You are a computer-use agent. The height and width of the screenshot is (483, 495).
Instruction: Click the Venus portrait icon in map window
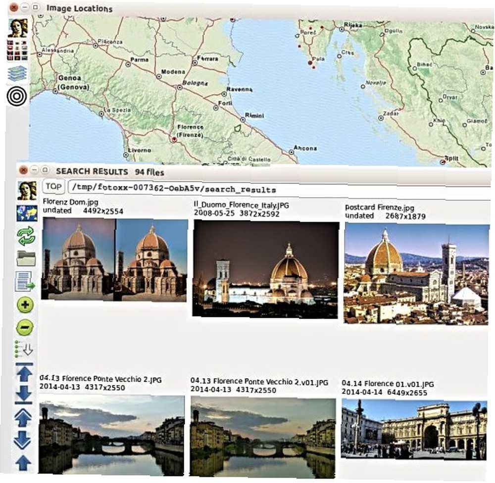pyautogui.click(x=18, y=28)
